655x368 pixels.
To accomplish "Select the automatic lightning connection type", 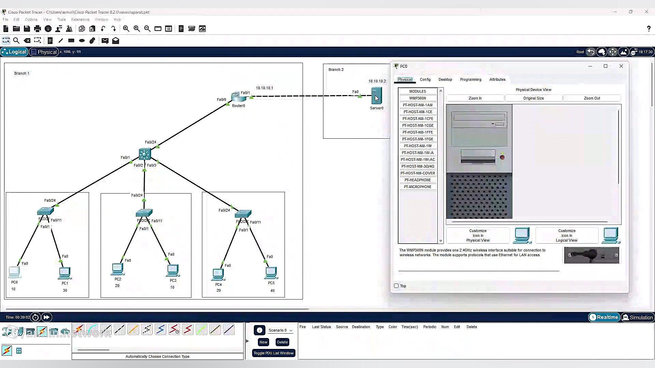I will [78, 329].
